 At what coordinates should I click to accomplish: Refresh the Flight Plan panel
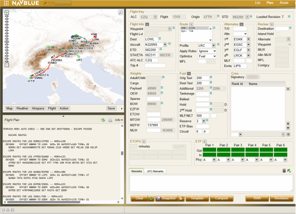click(103, 119)
